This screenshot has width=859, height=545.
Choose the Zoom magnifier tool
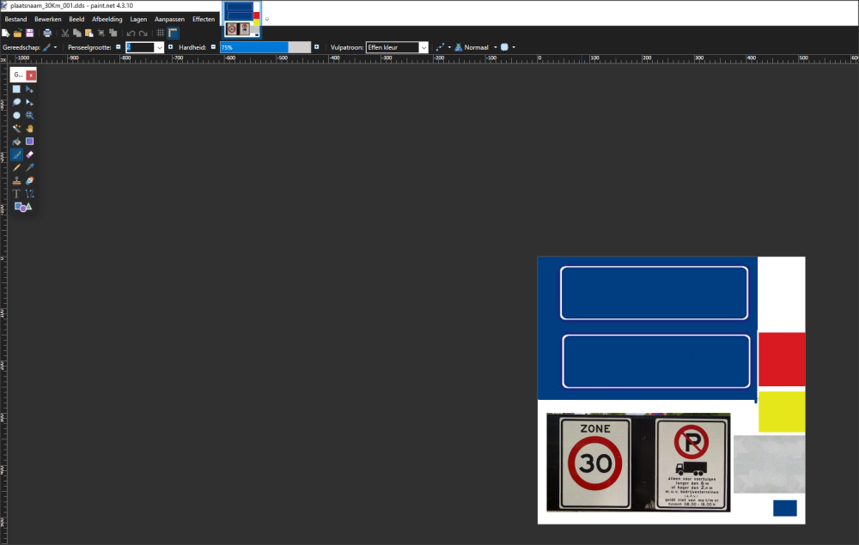(30, 115)
